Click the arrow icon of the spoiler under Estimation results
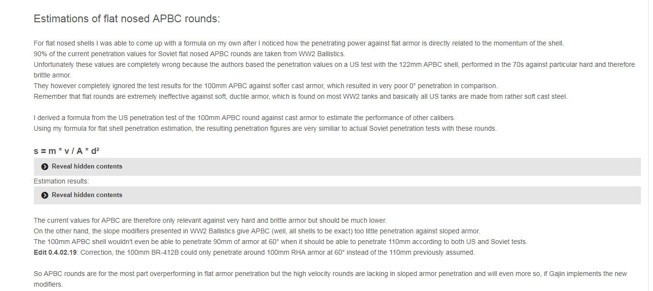 45,195
